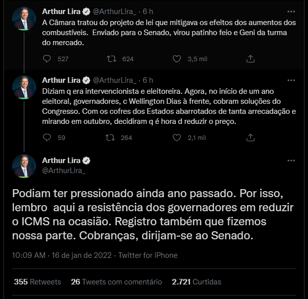Viewport: 308px width, 299px height.
Task: Open the Twitter for iPhone source link
Action: coord(147,255)
